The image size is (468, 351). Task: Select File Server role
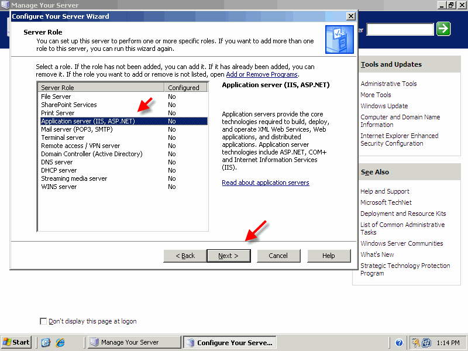click(123, 97)
